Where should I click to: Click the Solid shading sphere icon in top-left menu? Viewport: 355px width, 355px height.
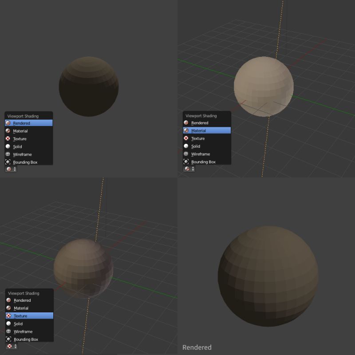point(8,146)
